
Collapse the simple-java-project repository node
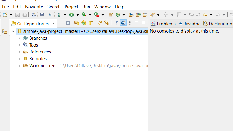tap(13, 31)
